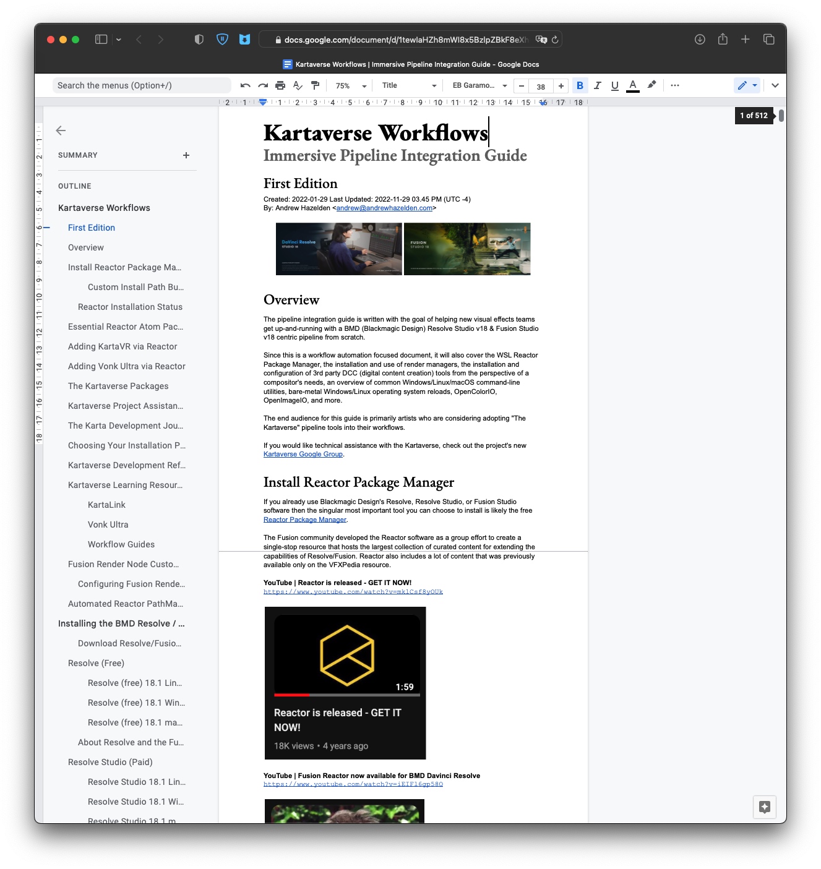This screenshot has width=821, height=869.
Task: Click the Bitwarden shield extension icon
Action: click(222, 40)
